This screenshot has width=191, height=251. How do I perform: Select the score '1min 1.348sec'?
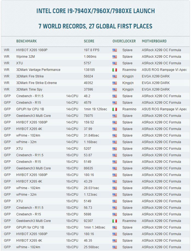[x=95, y=227]
